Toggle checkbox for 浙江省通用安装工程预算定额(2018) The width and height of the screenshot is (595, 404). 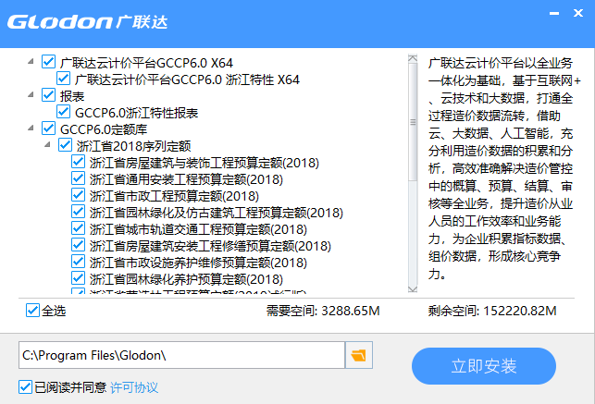click(79, 179)
